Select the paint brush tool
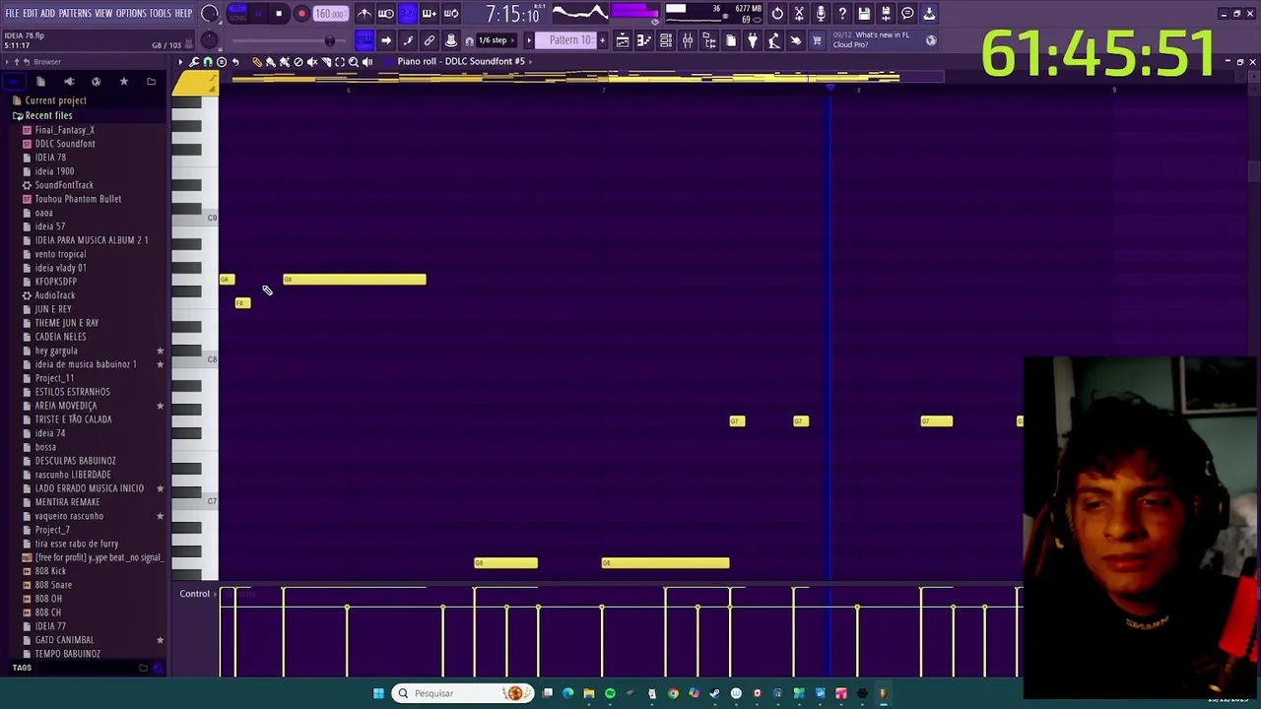The width and height of the screenshot is (1261, 709). pyautogui.click(x=271, y=62)
